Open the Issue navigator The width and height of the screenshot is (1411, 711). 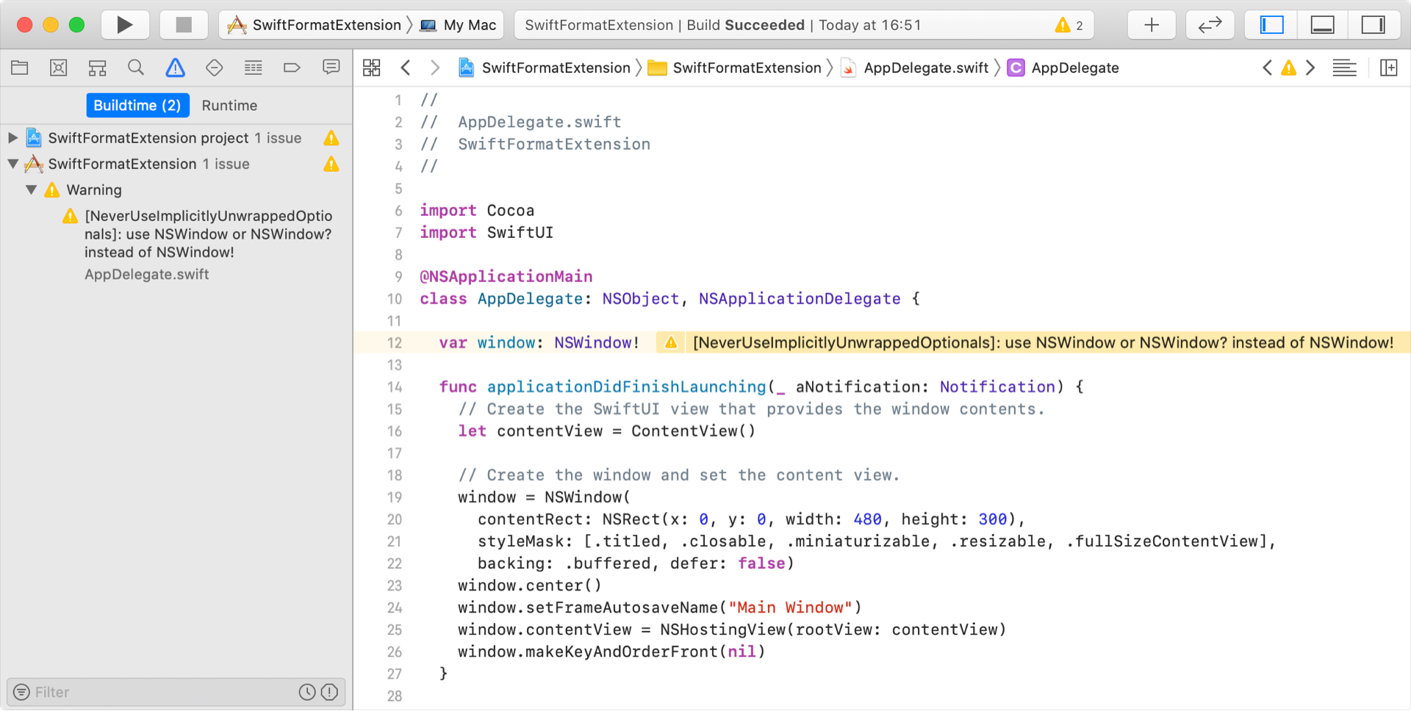[175, 67]
